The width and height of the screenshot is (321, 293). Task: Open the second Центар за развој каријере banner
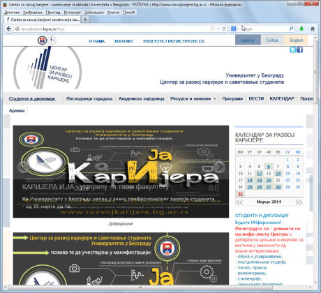click(x=121, y=259)
